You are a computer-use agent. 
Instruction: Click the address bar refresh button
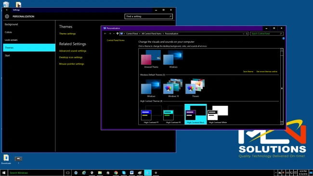tap(247, 34)
